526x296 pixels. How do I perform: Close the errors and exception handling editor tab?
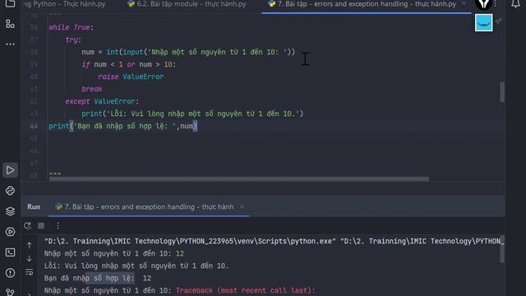pyautogui.click(x=464, y=3)
